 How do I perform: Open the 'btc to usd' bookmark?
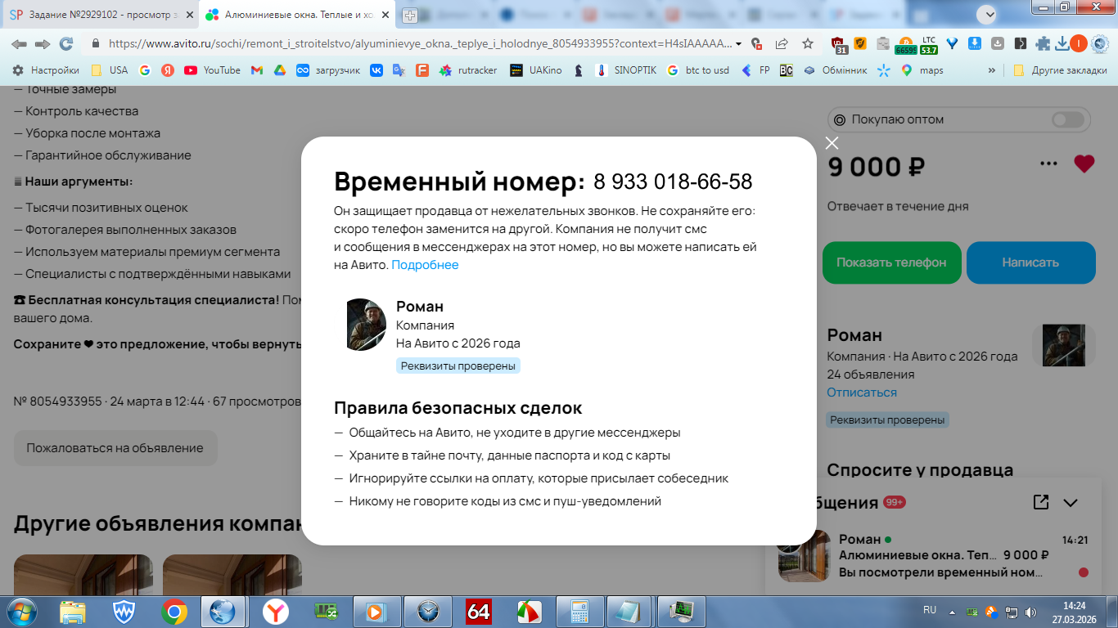click(698, 70)
